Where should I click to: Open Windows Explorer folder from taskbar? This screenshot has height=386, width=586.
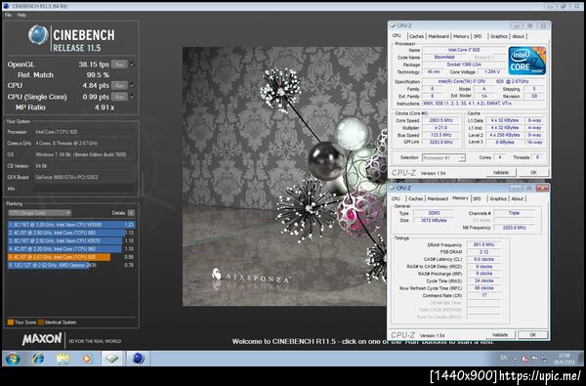tap(63, 359)
